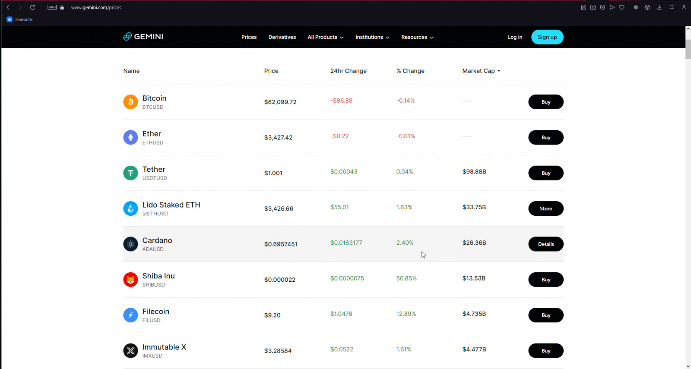The width and height of the screenshot is (691, 369).
Task: Open the pinboard edit icon in the address bar
Action: pos(583,7)
